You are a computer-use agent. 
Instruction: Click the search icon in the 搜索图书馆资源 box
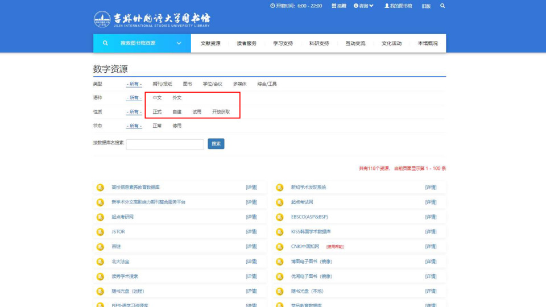coord(105,43)
